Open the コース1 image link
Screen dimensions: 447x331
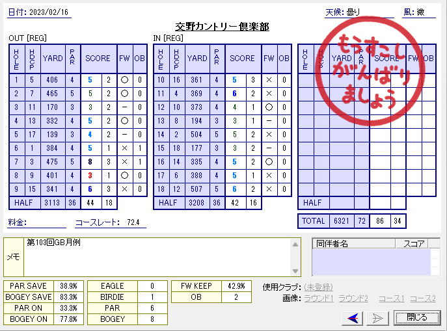[x=390, y=298]
